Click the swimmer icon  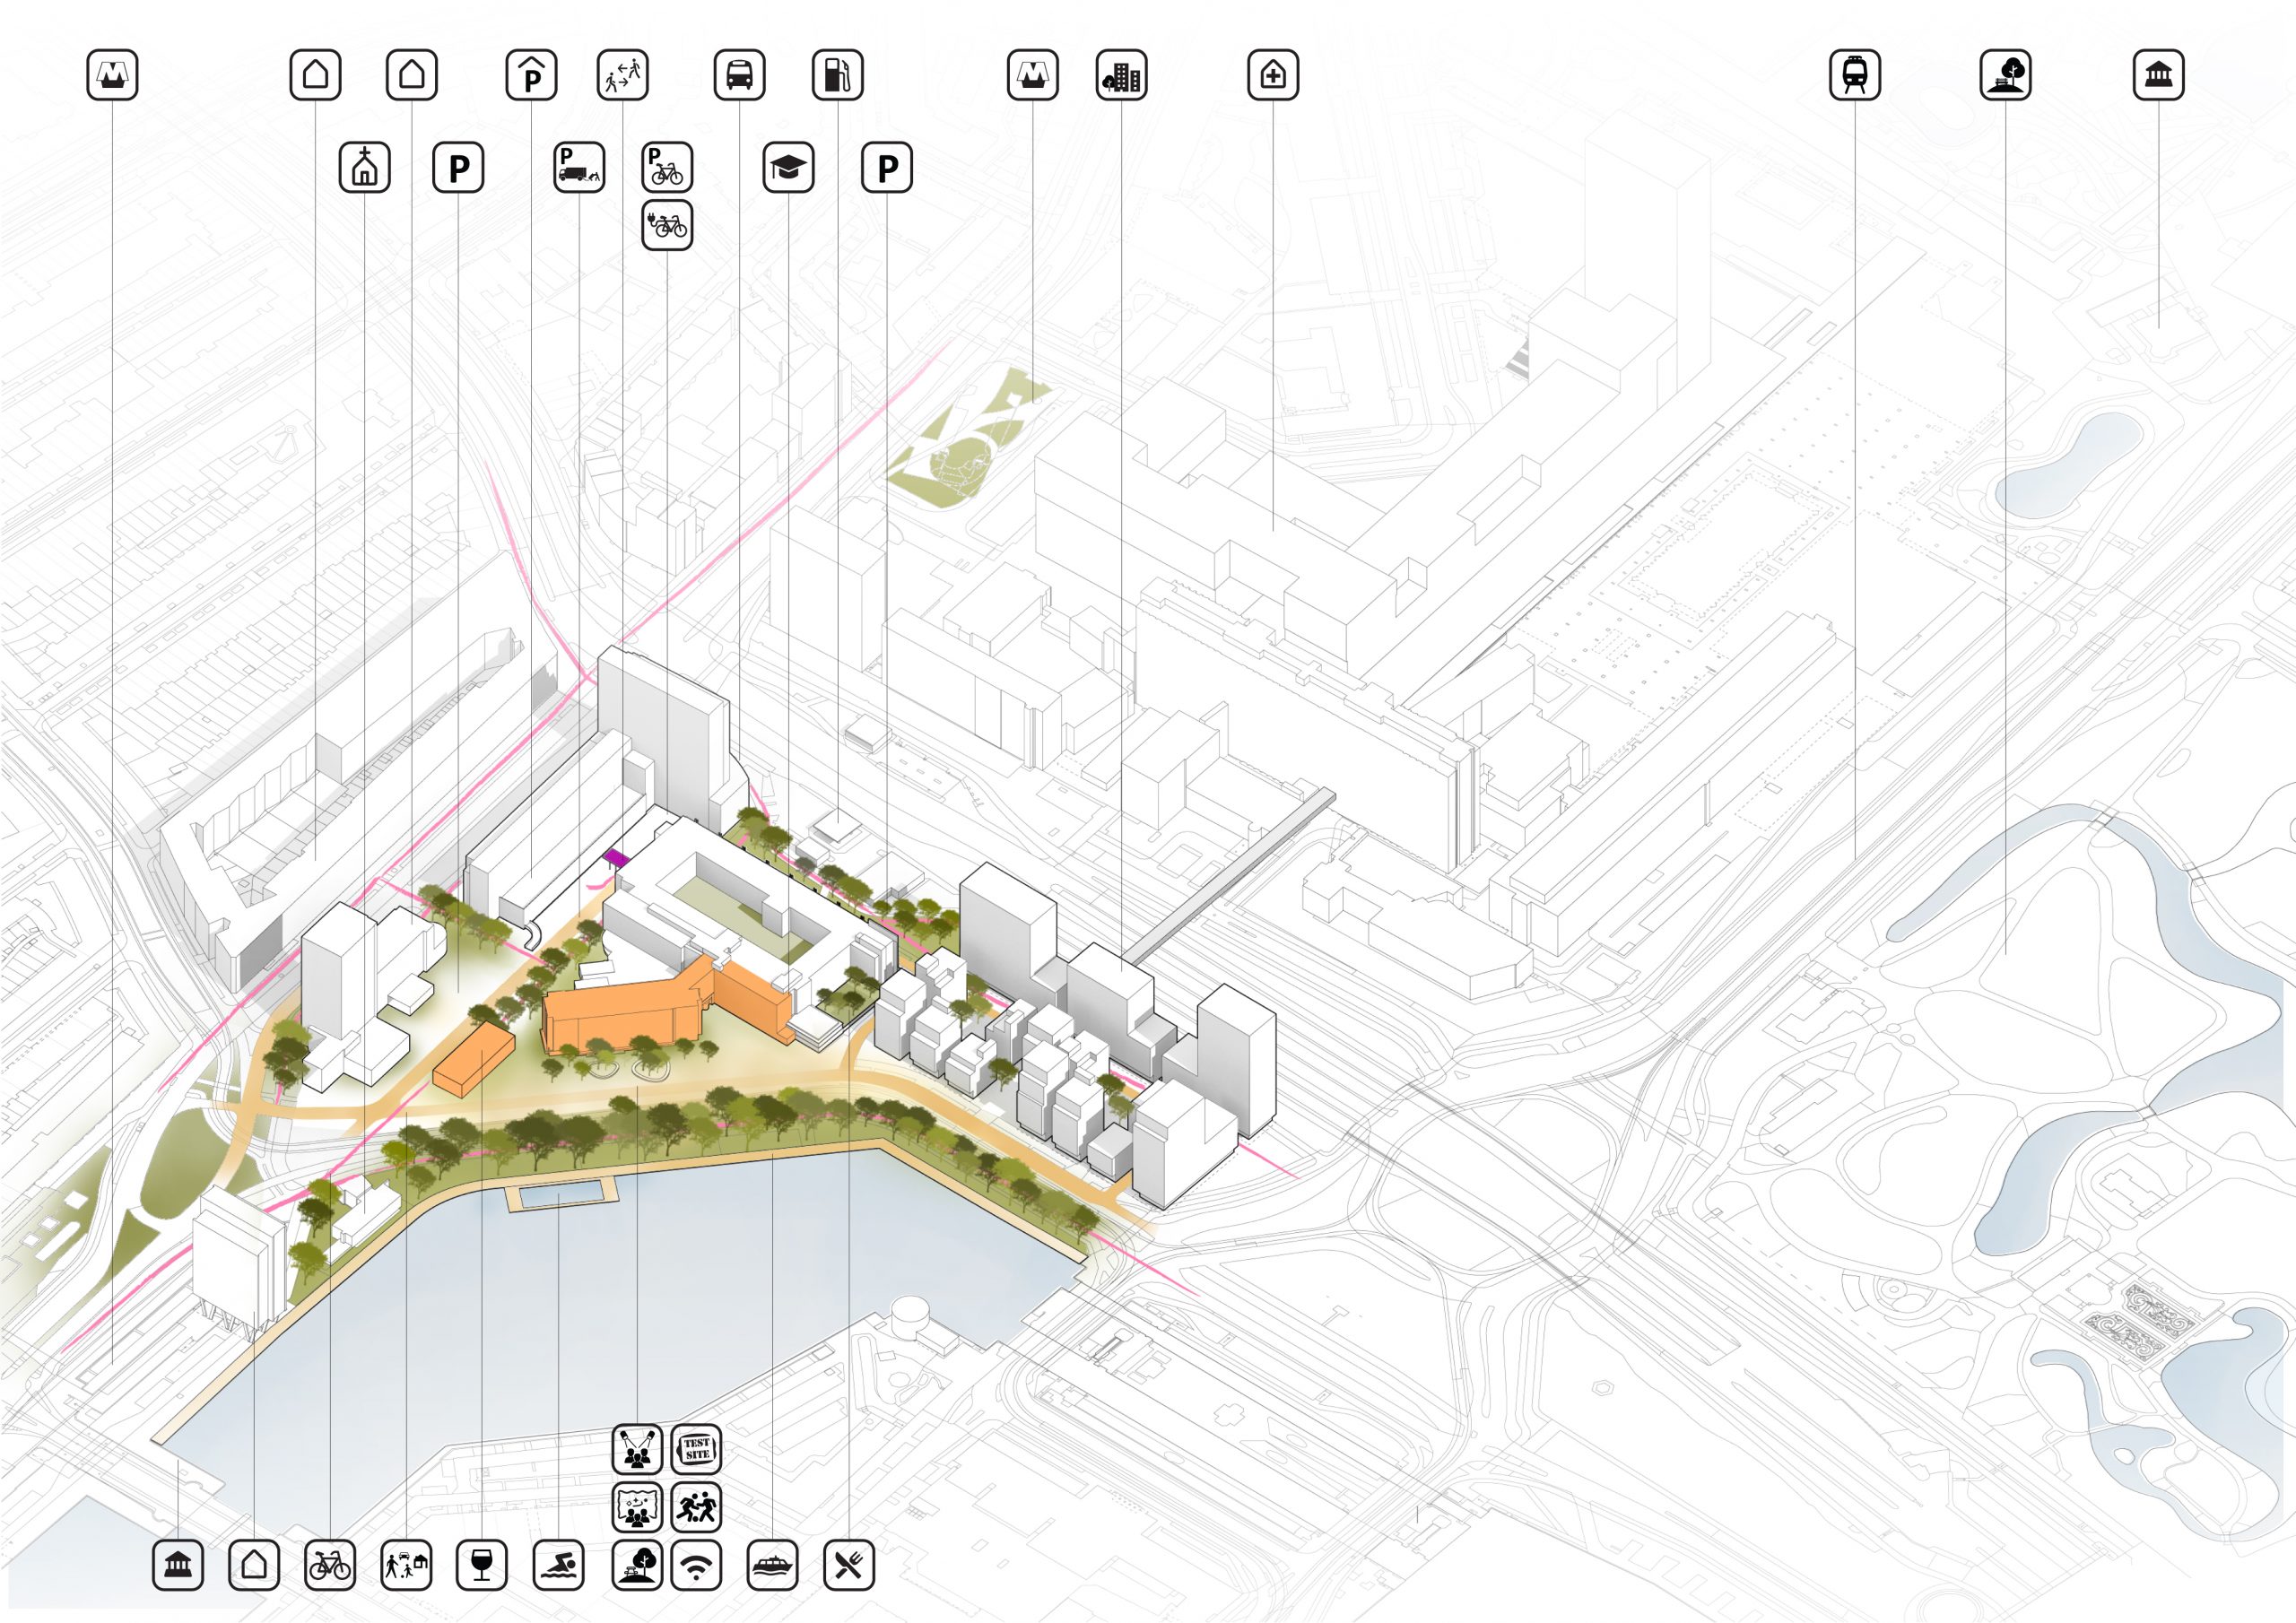558,1565
